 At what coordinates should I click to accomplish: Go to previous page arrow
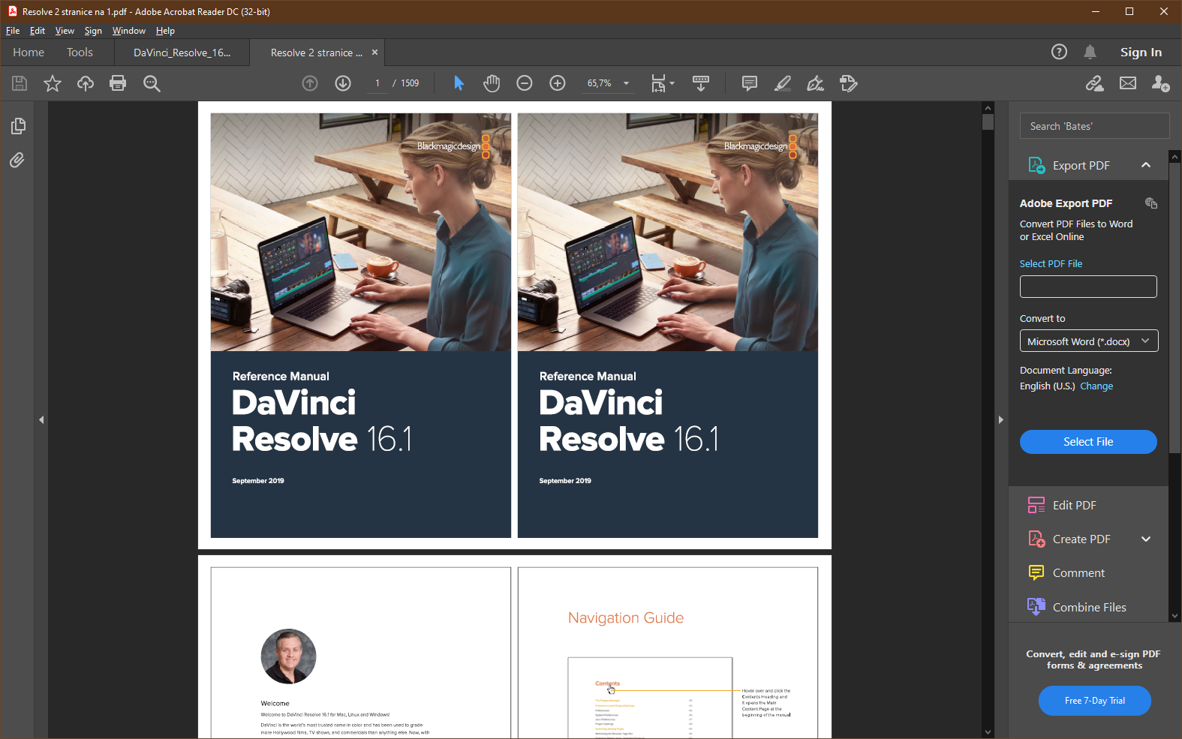[310, 83]
